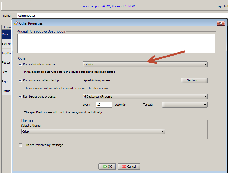Disable Run background process checkbox
The image size is (228, 173).
(x=21, y=97)
